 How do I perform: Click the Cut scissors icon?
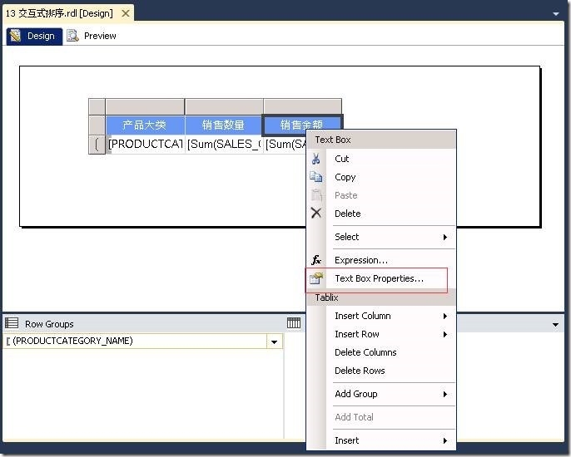pyautogui.click(x=315, y=159)
